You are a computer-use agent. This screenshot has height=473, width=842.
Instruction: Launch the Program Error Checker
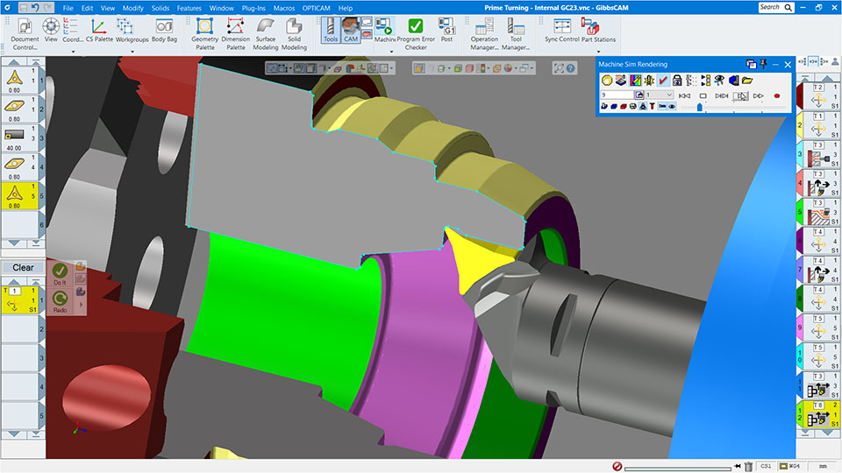point(416,34)
